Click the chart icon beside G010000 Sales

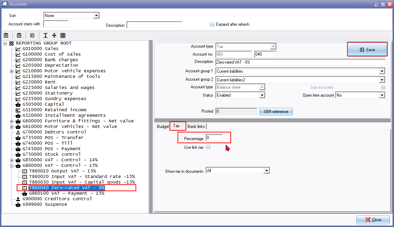pyautogui.click(x=18, y=49)
